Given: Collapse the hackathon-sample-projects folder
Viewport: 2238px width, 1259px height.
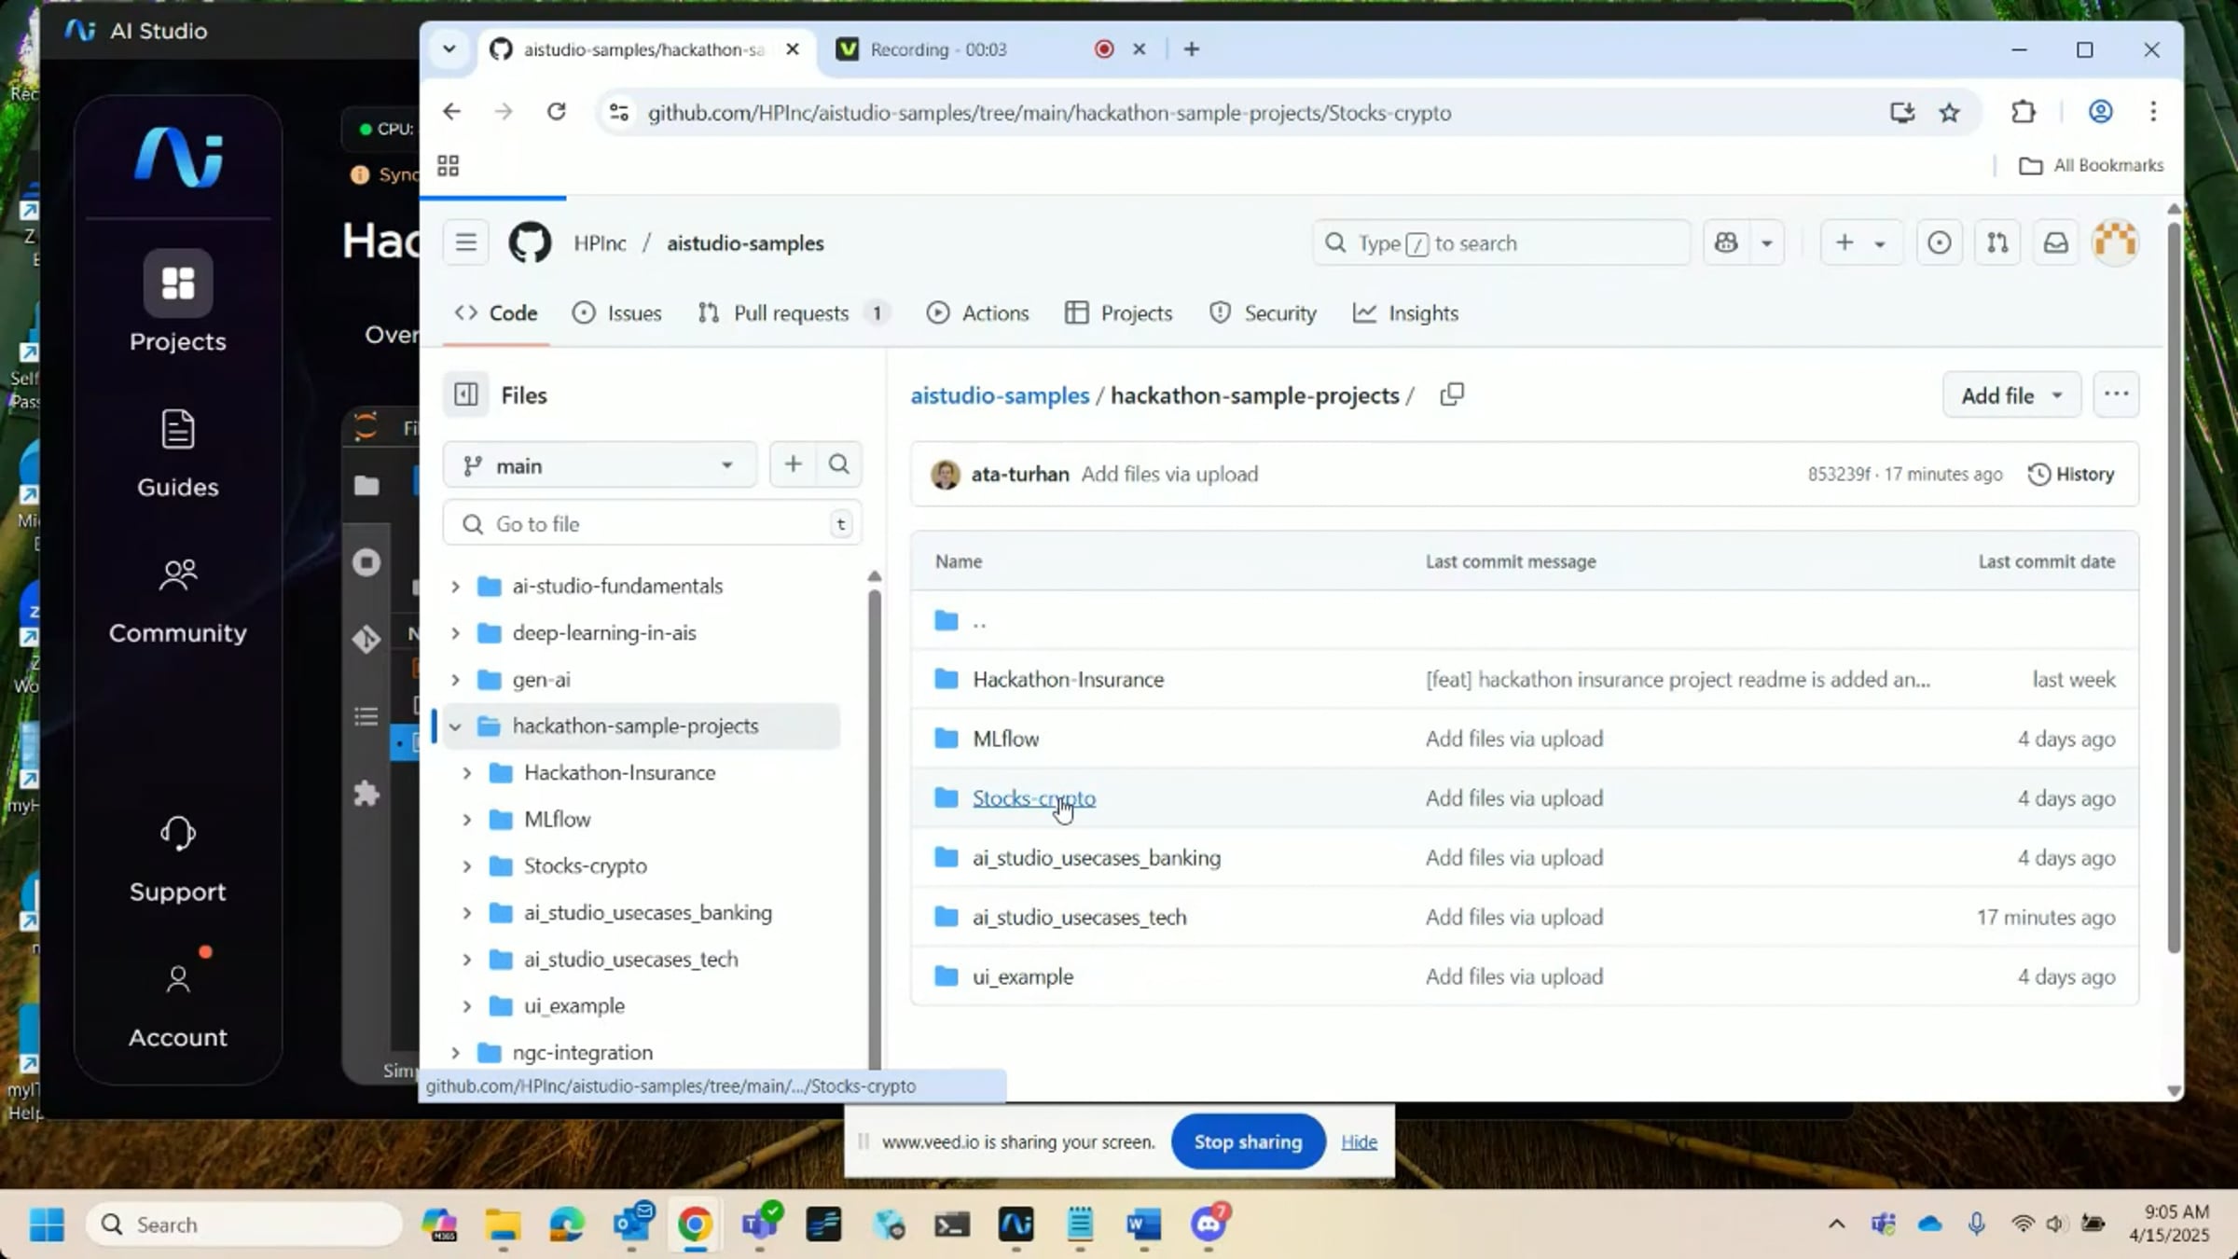Looking at the screenshot, I should pos(455,726).
